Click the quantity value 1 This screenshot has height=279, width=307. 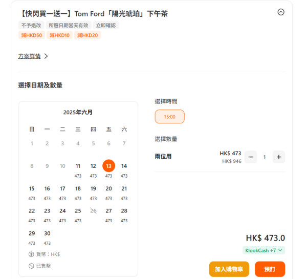[265, 157]
